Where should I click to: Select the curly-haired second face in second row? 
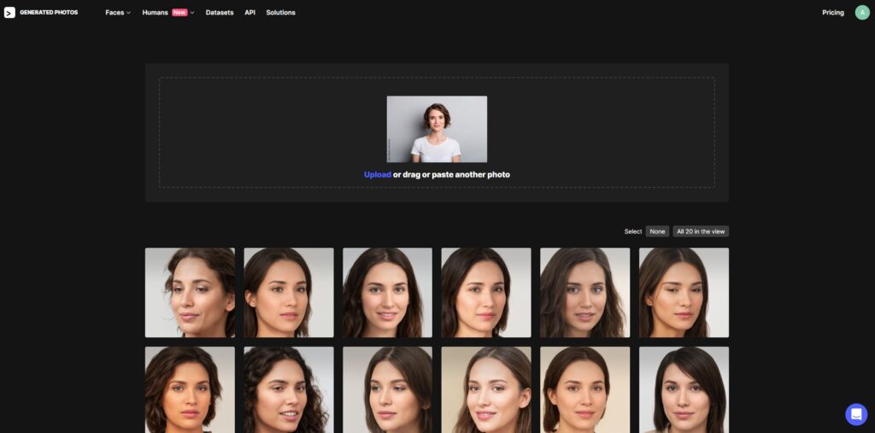(x=289, y=389)
